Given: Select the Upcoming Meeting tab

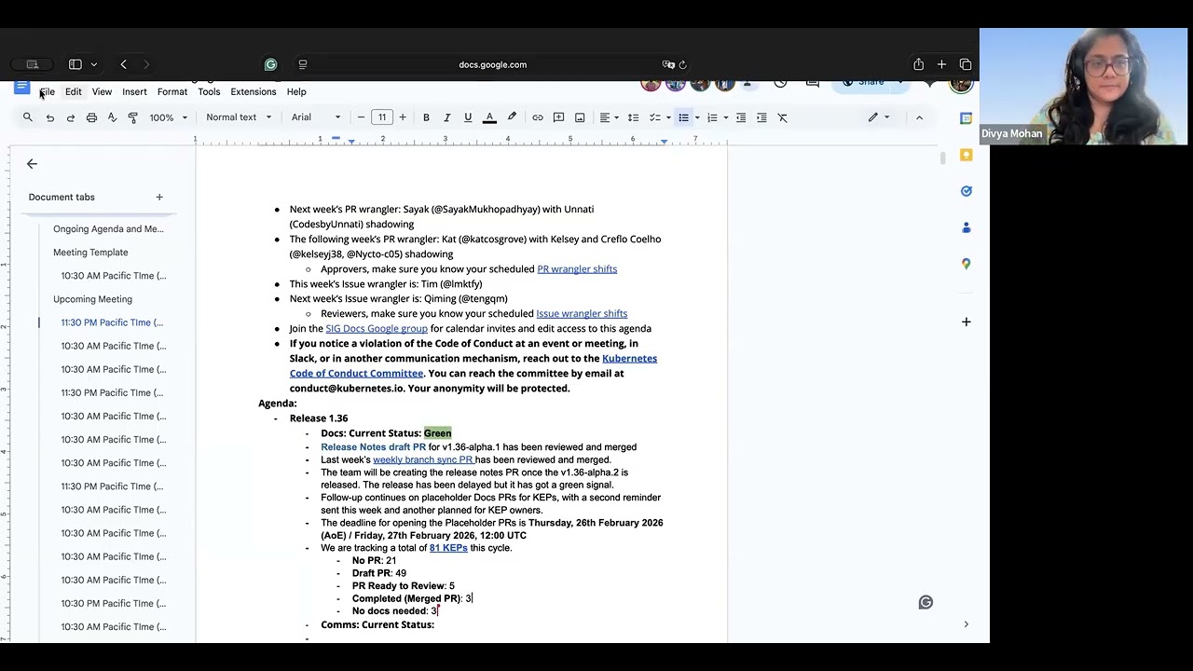Looking at the screenshot, I should (x=92, y=299).
